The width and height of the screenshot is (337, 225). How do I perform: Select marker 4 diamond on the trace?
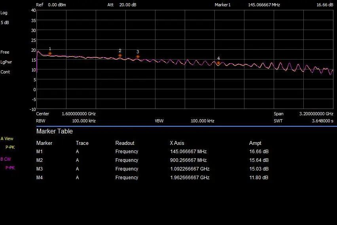pos(218,63)
